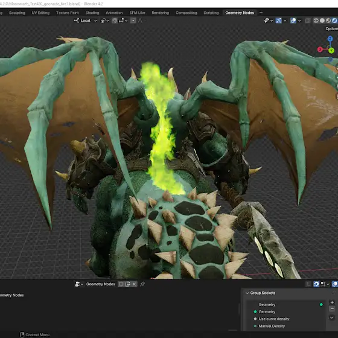This screenshot has height=338, width=338.
Task: Toggle viewport overlays display
Action: click(x=293, y=21)
